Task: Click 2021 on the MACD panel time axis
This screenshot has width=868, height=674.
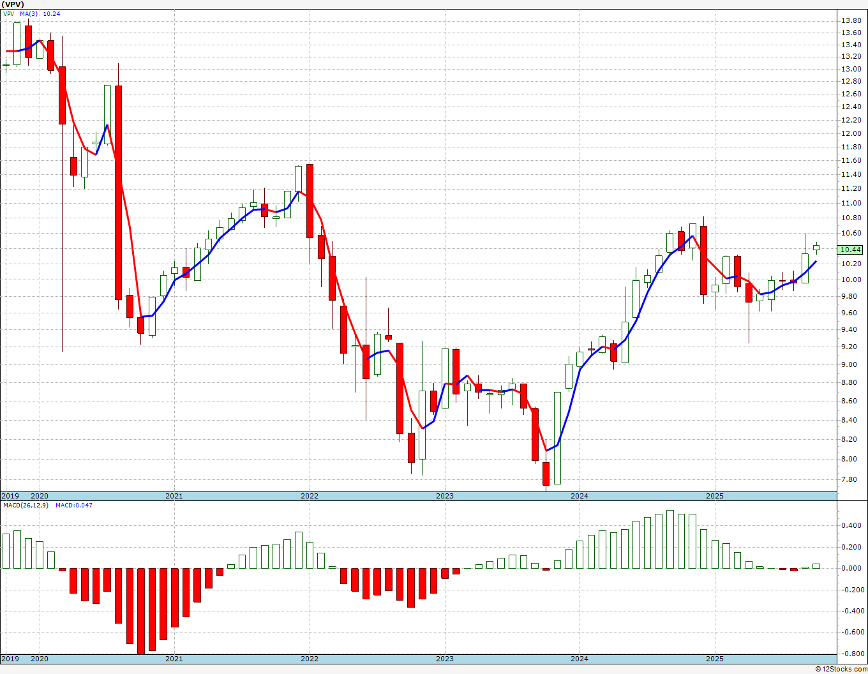Action: click(x=174, y=659)
